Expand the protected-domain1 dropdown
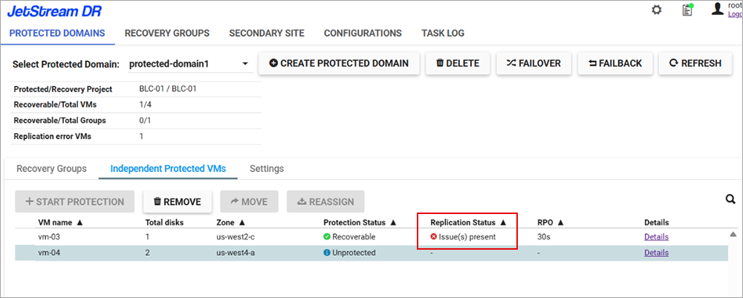Viewport: 743px width, 298px height. pyautogui.click(x=245, y=64)
